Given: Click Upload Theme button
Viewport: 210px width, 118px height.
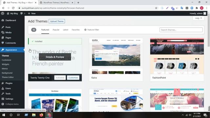Looking at the screenshot, I should tap(57, 21).
